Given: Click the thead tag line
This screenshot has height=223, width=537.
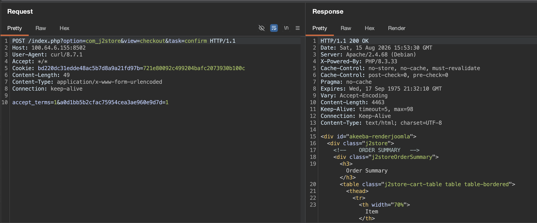Looking at the screenshot, I should pyautogui.click(x=357, y=191).
